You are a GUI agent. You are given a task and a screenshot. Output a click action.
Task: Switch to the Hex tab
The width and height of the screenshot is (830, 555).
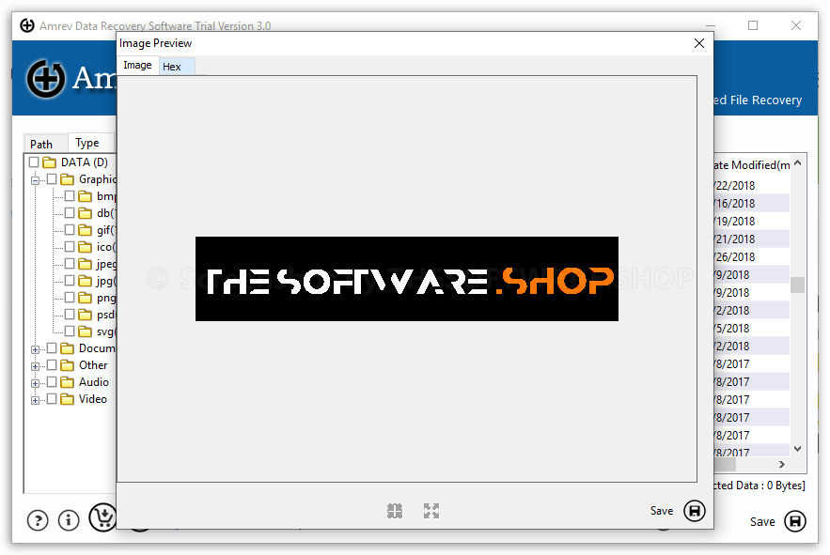[175, 66]
